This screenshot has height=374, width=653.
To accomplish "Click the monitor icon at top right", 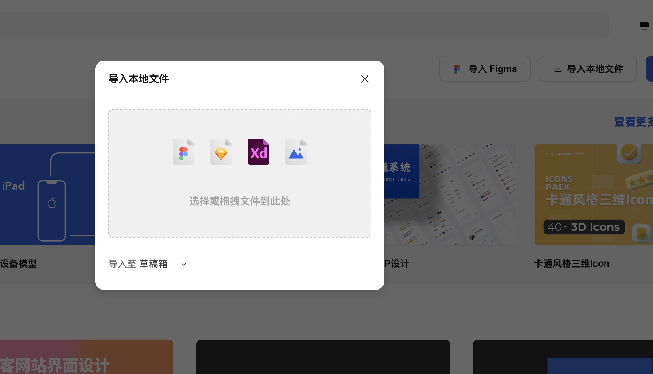I will (644, 26).
